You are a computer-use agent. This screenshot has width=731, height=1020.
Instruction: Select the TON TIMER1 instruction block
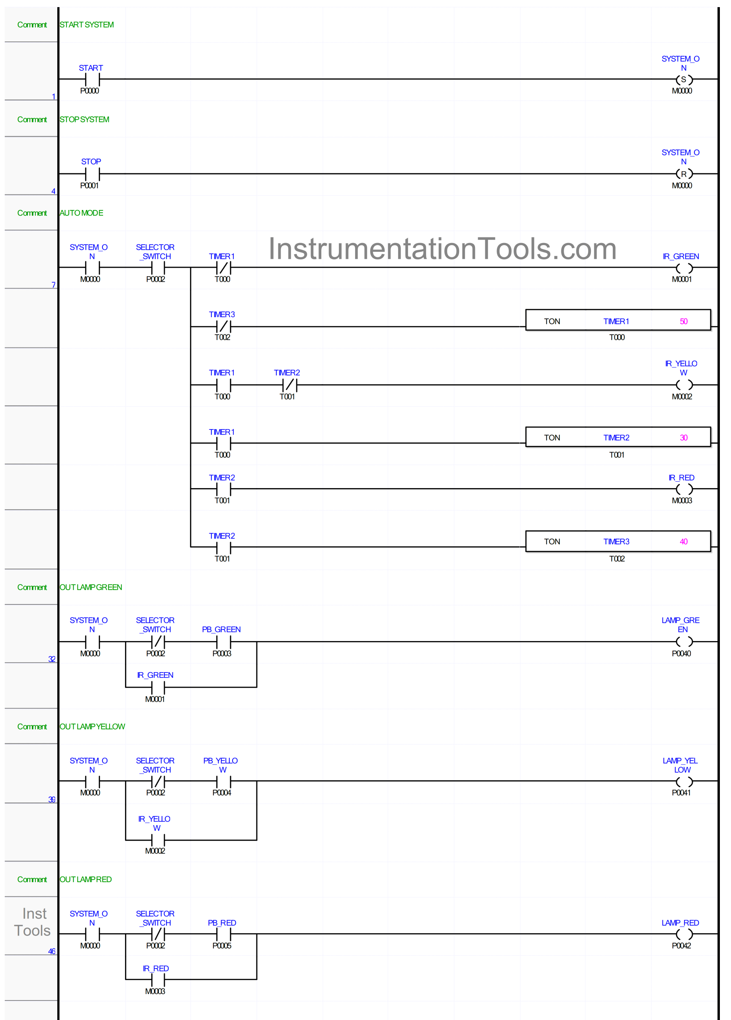click(x=618, y=320)
